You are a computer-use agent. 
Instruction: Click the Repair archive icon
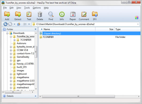pos(73,14)
